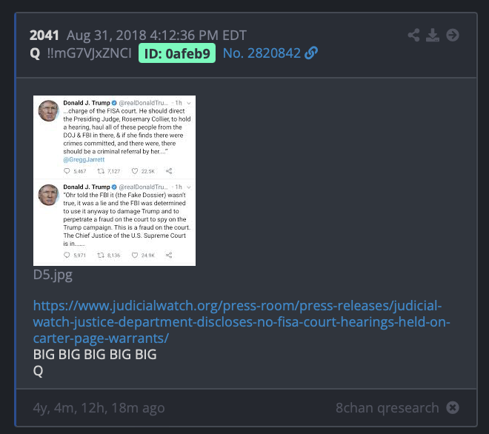Click the 8chan qresearch board label
Viewport: 489px width, 434px height.
(x=387, y=407)
